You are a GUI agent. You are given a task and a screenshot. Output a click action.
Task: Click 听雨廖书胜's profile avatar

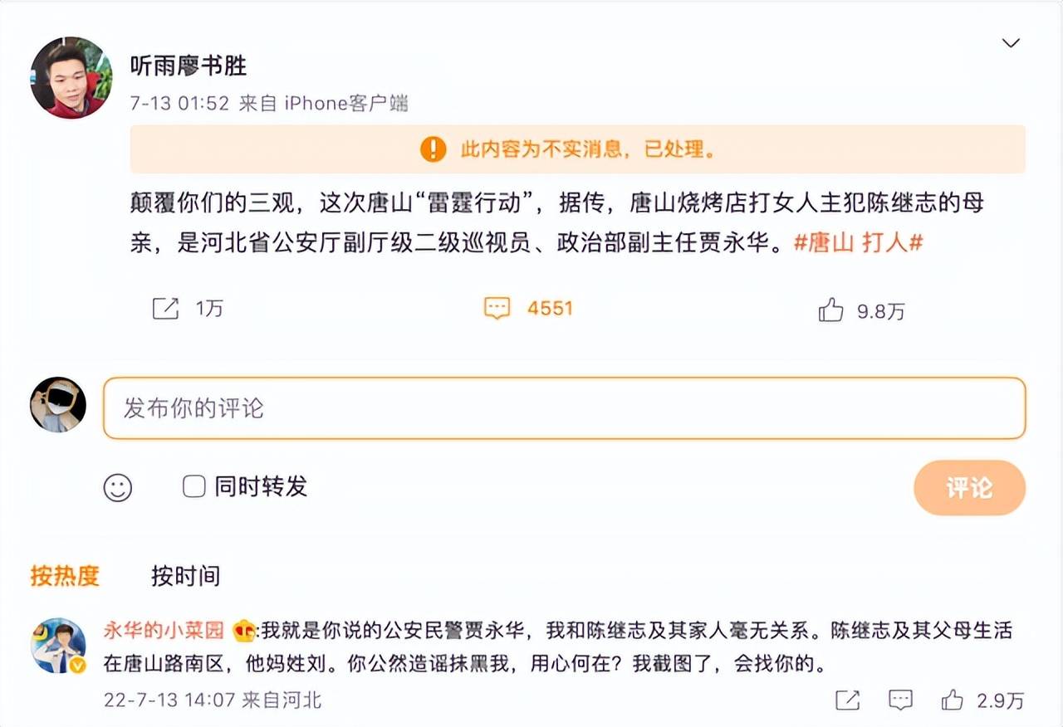(71, 78)
